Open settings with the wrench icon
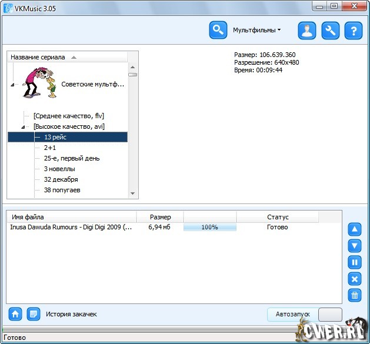 click(x=330, y=31)
